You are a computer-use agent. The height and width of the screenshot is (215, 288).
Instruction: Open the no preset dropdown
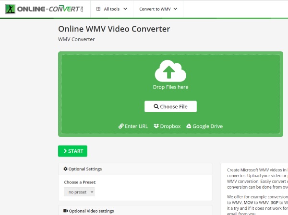(x=79, y=192)
